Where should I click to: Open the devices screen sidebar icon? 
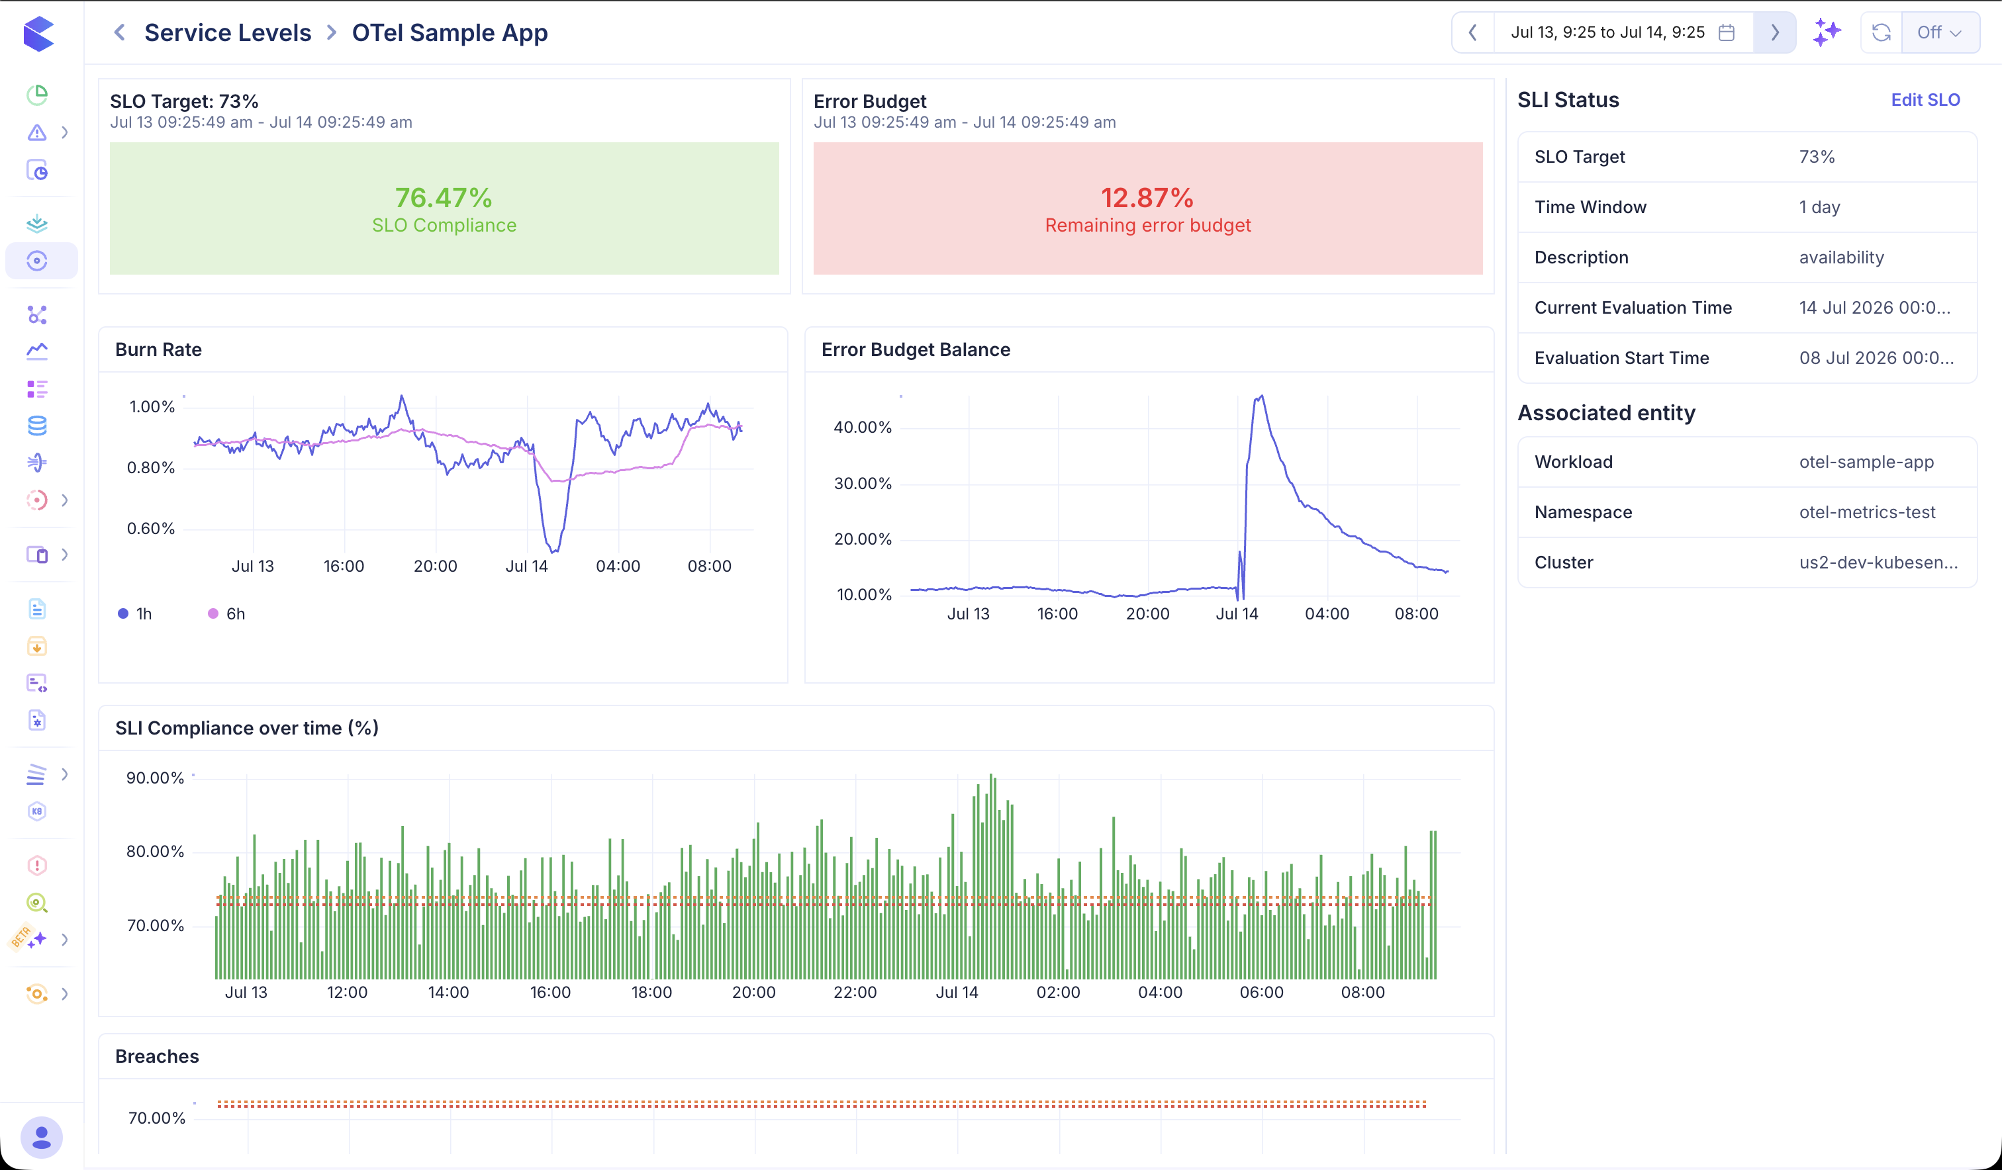click(x=37, y=555)
